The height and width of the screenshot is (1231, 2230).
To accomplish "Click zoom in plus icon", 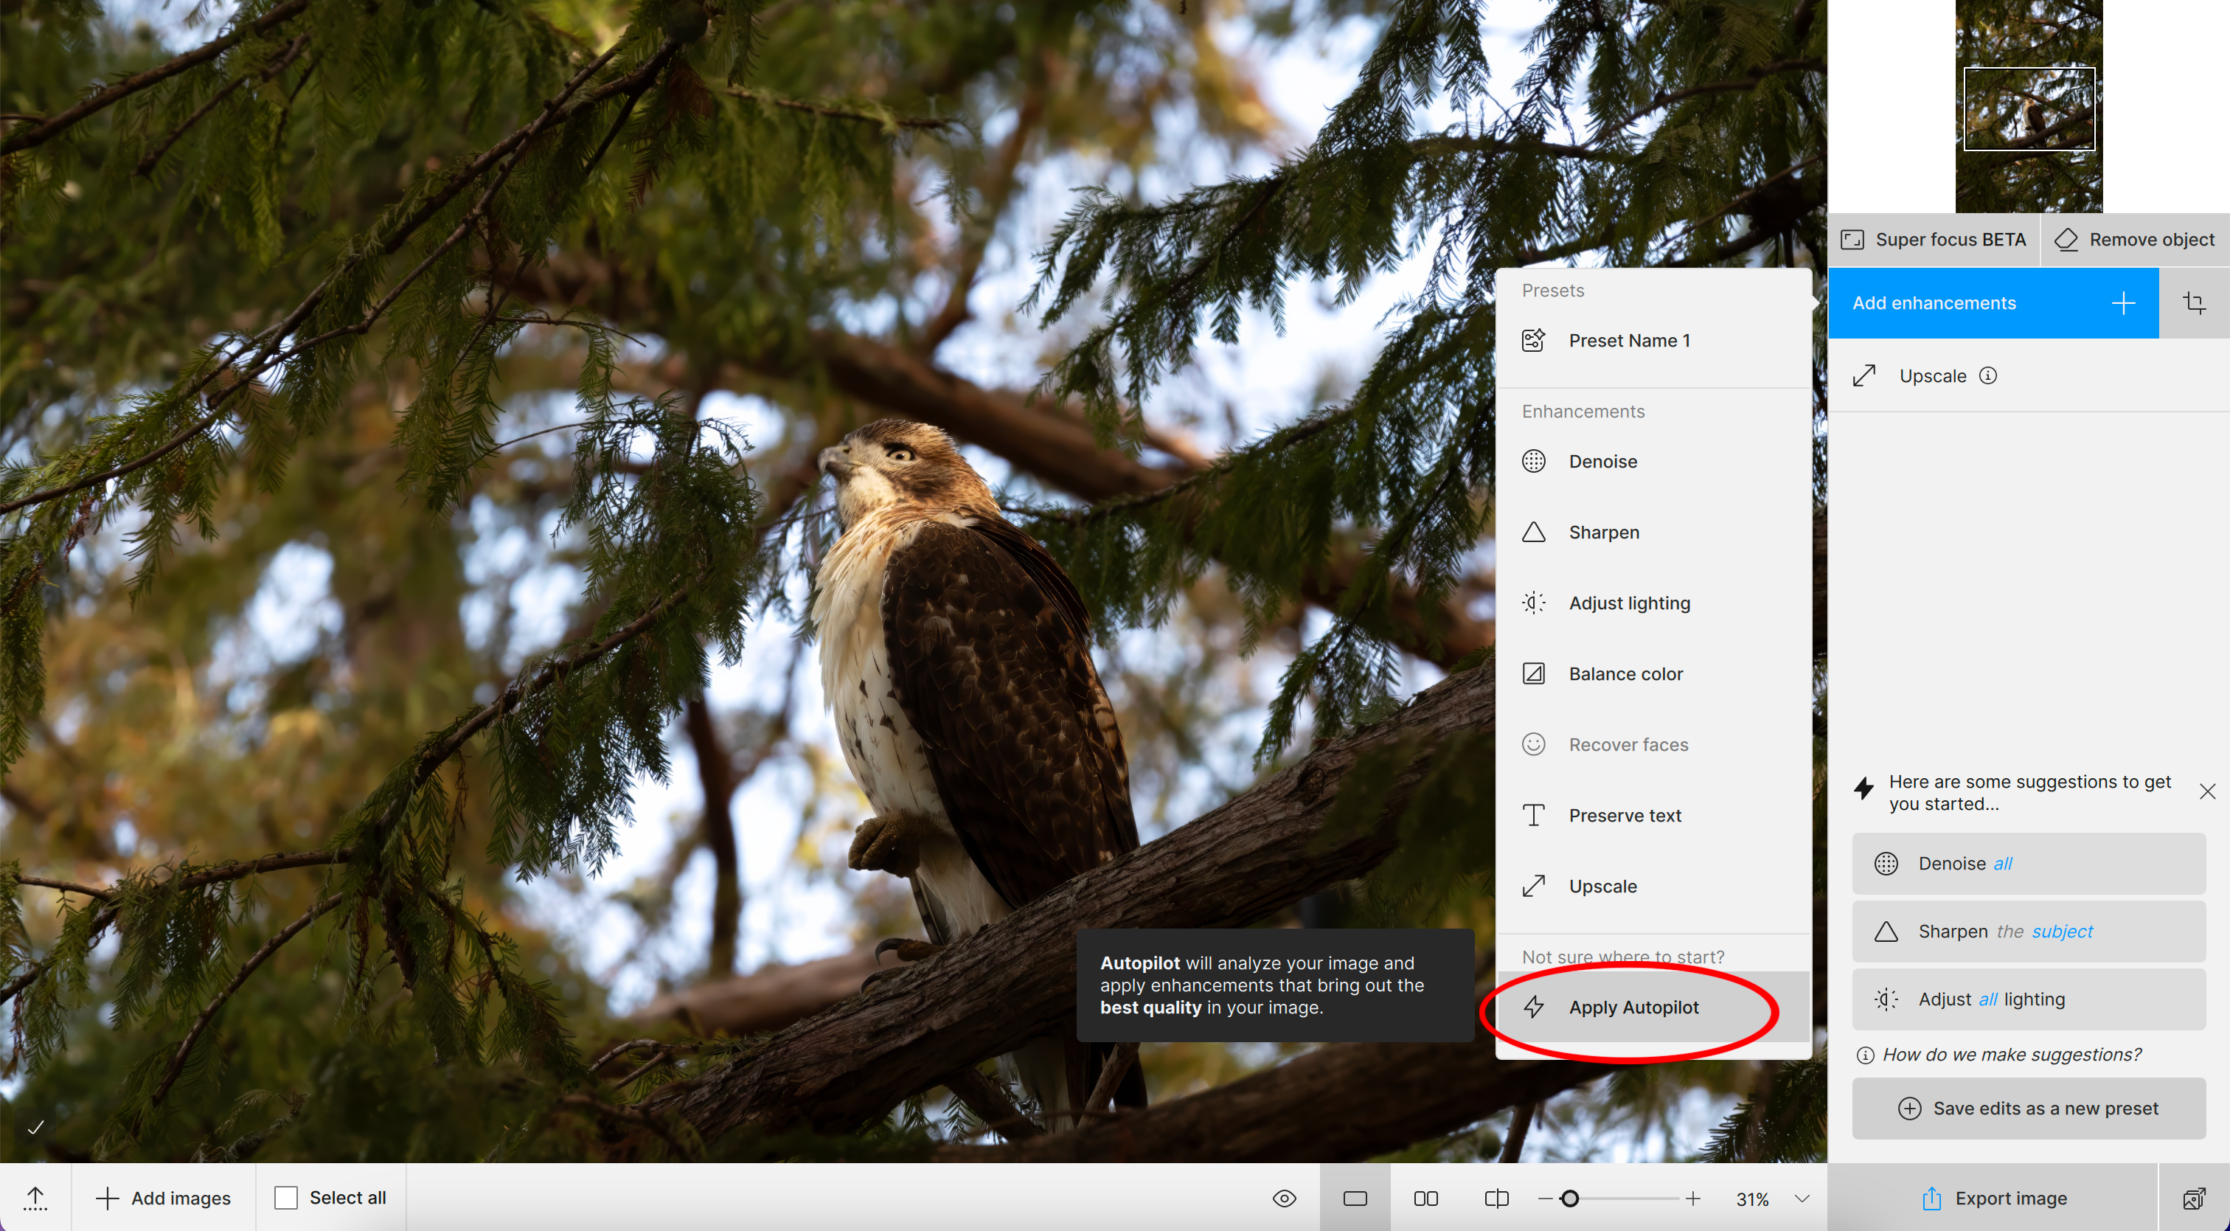I will coord(1693,1198).
